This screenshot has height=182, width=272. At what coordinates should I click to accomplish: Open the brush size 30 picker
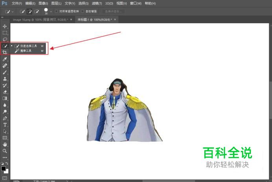pyautogui.click(x=46, y=11)
